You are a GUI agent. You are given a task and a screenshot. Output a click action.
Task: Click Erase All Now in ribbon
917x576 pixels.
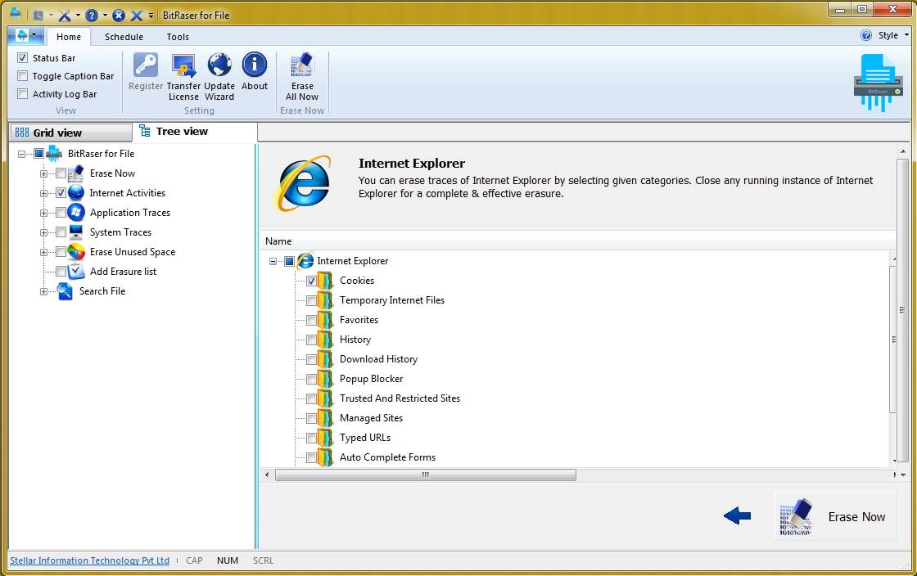click(302, 76)
